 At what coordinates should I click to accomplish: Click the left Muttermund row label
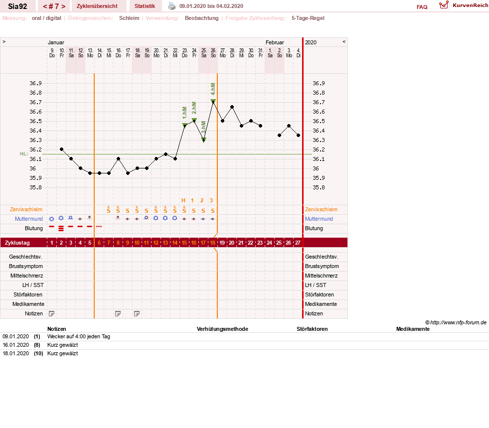pos(29,219)
